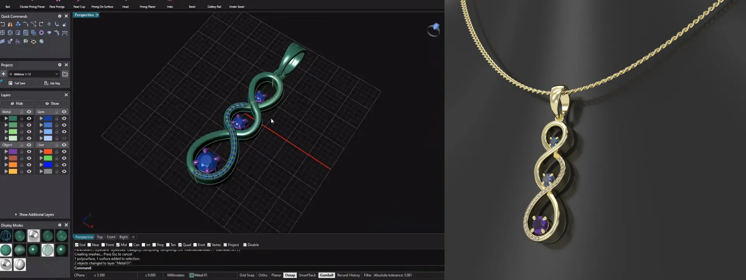Select the white outlined sphere display mode
Screen dimensions: 746x280
click(x=19, y=264)
